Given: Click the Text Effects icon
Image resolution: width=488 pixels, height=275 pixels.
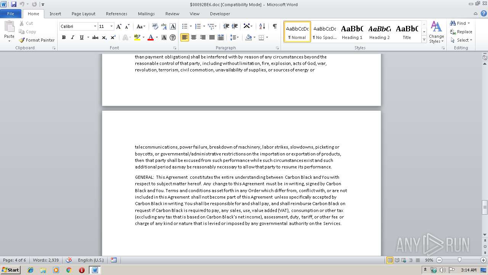Looking at the screenshot, I should coord(125,37).
